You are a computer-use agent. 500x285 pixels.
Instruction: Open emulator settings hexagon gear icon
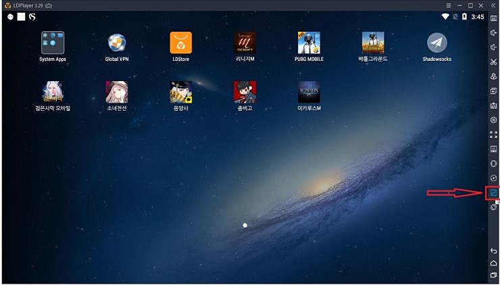click(x=493, y=120)
